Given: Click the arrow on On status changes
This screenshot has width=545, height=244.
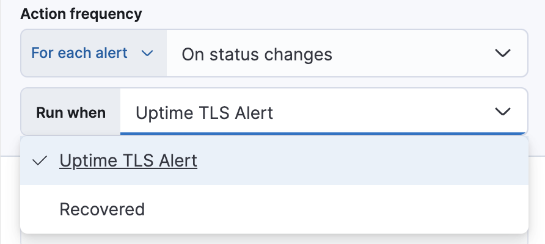Looking at the screenshot, I should (x=502, y=54).
